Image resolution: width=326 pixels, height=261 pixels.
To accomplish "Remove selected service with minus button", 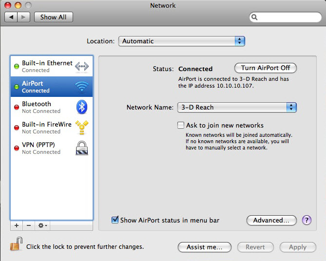I will tap(28, 225).
